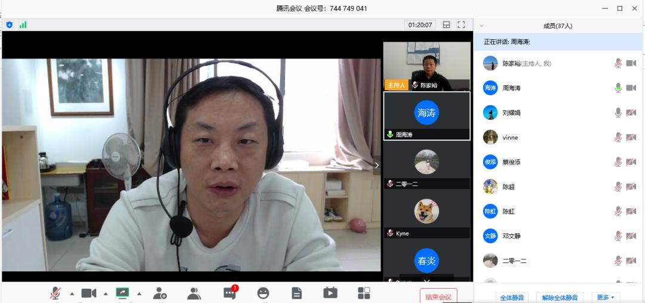The image size is (645, 303).
Task: Click the 主持人 orange badge on thumbnail
Action: [x=397, y=85]
